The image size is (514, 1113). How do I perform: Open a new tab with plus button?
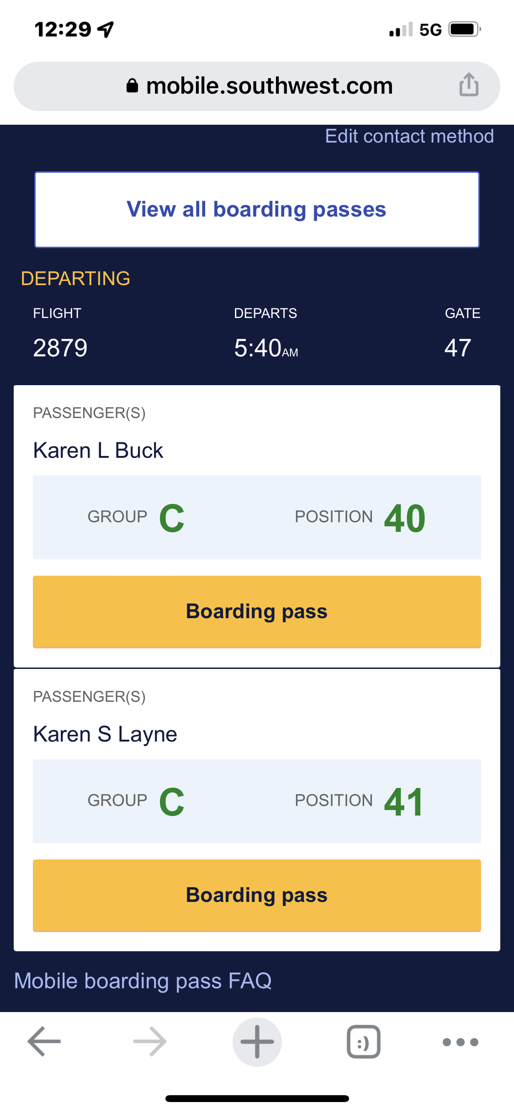point(257,1042)
